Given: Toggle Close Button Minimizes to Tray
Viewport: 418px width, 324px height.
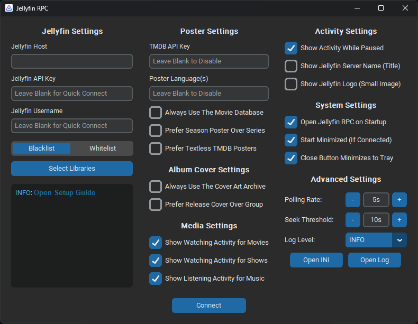Looking at the screenshot, I should 291,158.
